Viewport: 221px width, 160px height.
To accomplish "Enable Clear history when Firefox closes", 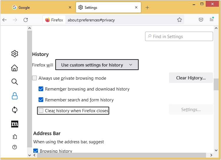I will [x=41, y=110].
